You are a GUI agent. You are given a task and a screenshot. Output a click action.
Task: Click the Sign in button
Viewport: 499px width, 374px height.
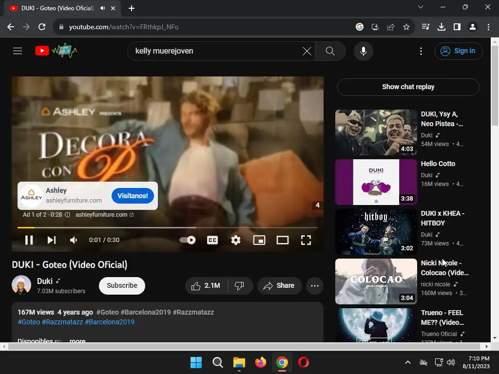(459, 51)
